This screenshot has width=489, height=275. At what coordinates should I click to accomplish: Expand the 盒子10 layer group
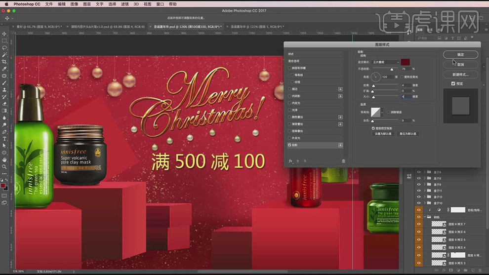tap(424, 203)
